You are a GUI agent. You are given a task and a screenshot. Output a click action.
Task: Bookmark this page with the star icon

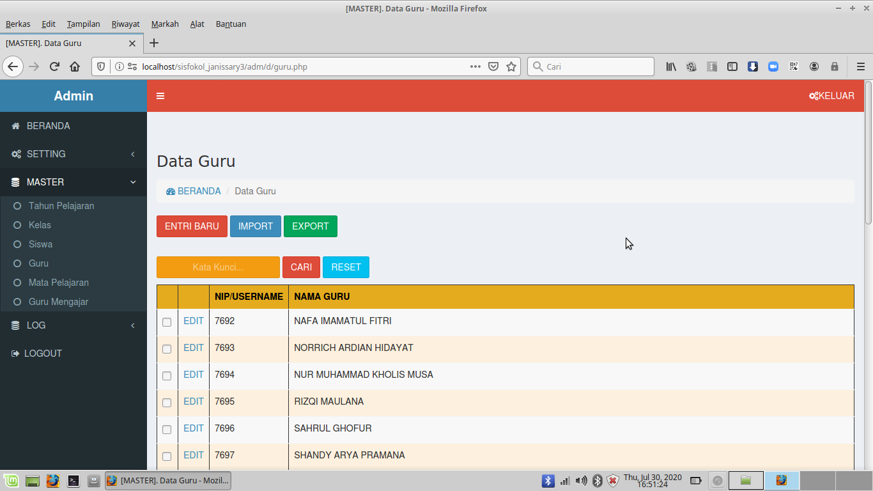[511, 66]
